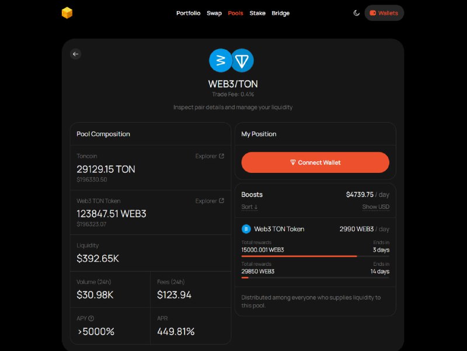The image size is (467, 351).
Task: Click the TON token logo circle
Action: [242, 61]
